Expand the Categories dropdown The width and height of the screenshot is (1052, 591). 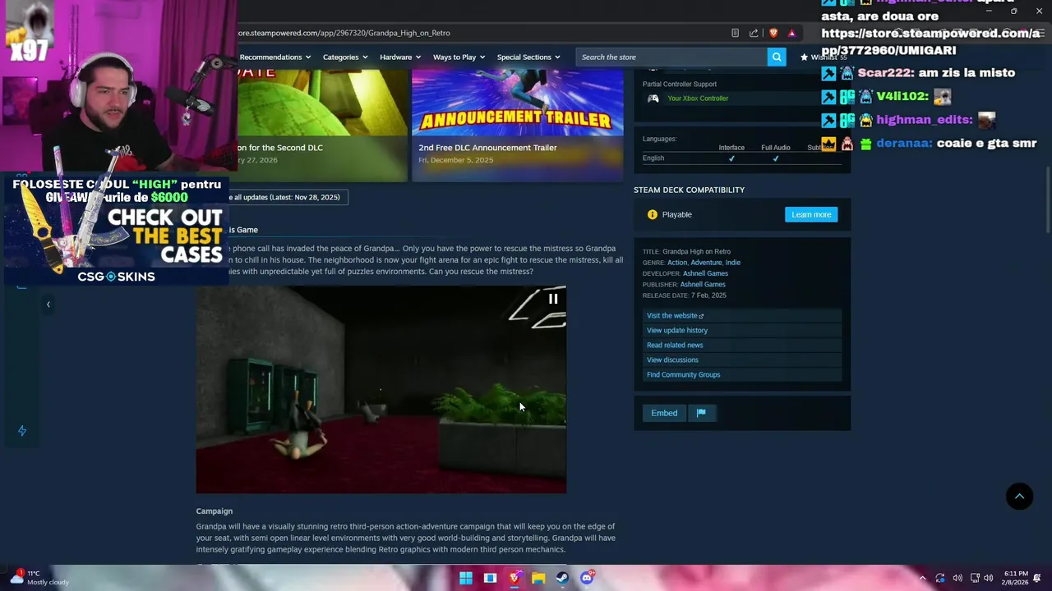coord(346,57)
